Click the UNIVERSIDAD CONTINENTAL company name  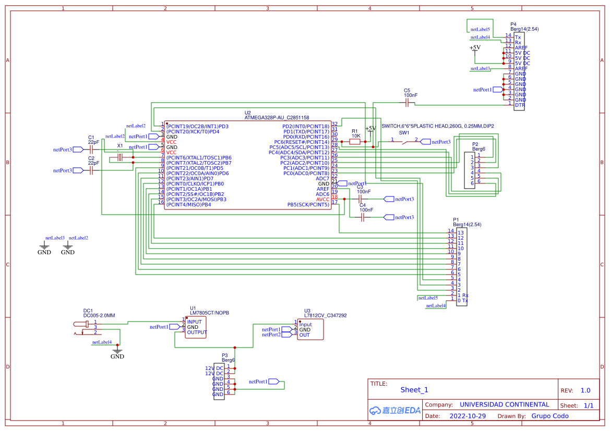click(x=505, y=404)
